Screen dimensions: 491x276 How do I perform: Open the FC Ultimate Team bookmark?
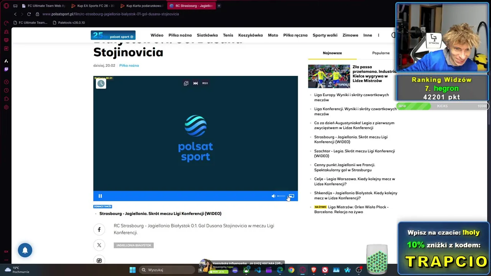tap(30, 23)
